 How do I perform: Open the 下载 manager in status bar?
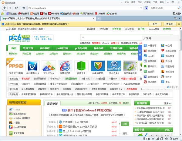[147, 139]
